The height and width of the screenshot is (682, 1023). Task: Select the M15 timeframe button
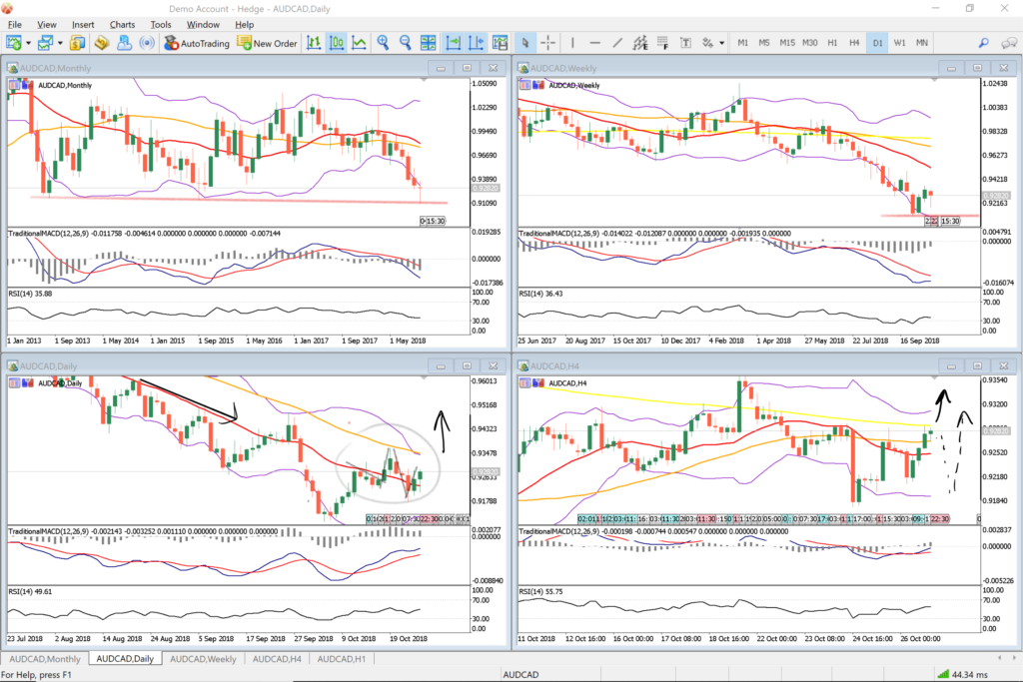(x=787, y=43)
